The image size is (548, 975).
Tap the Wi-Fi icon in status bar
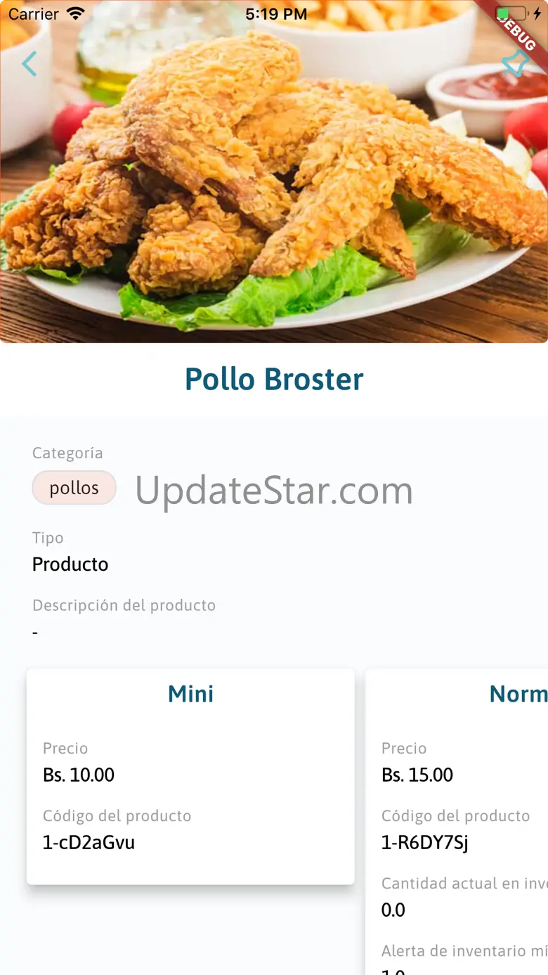coord(75,13)
